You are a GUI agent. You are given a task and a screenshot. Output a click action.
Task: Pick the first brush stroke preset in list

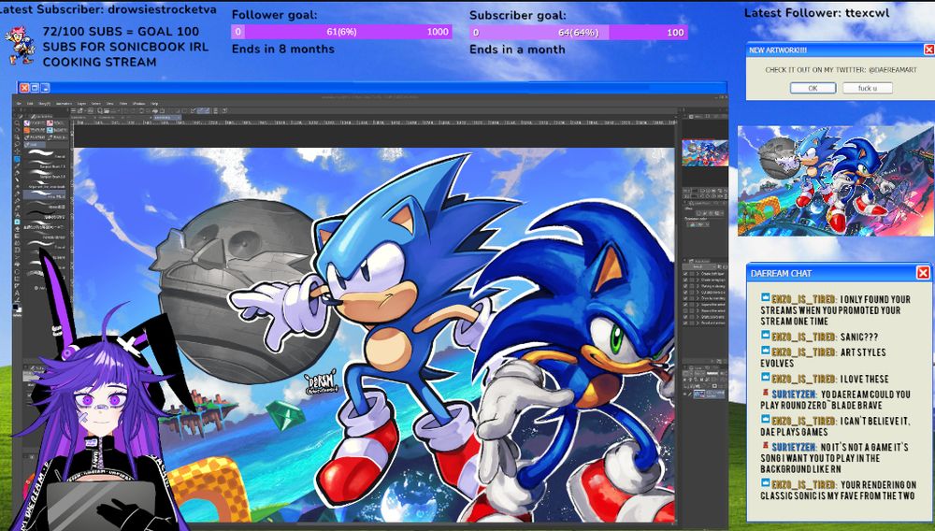click(x=44, y=153)
